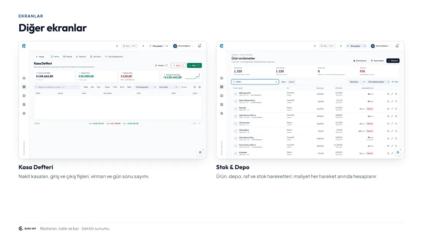Edit the French Press 600 ml row

click(392, 146)
